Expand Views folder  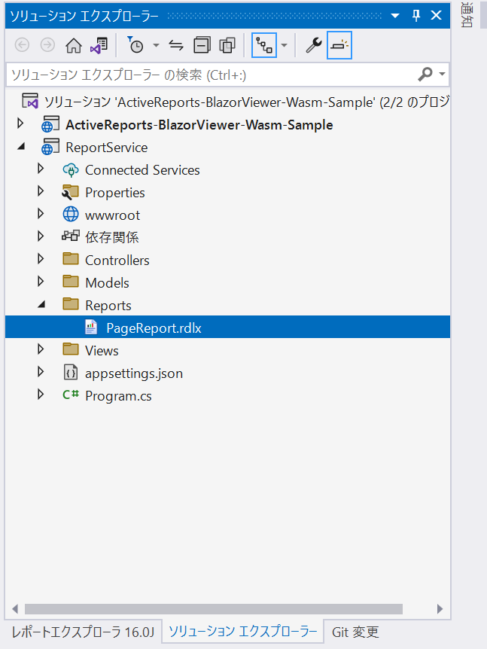[41, 349]
